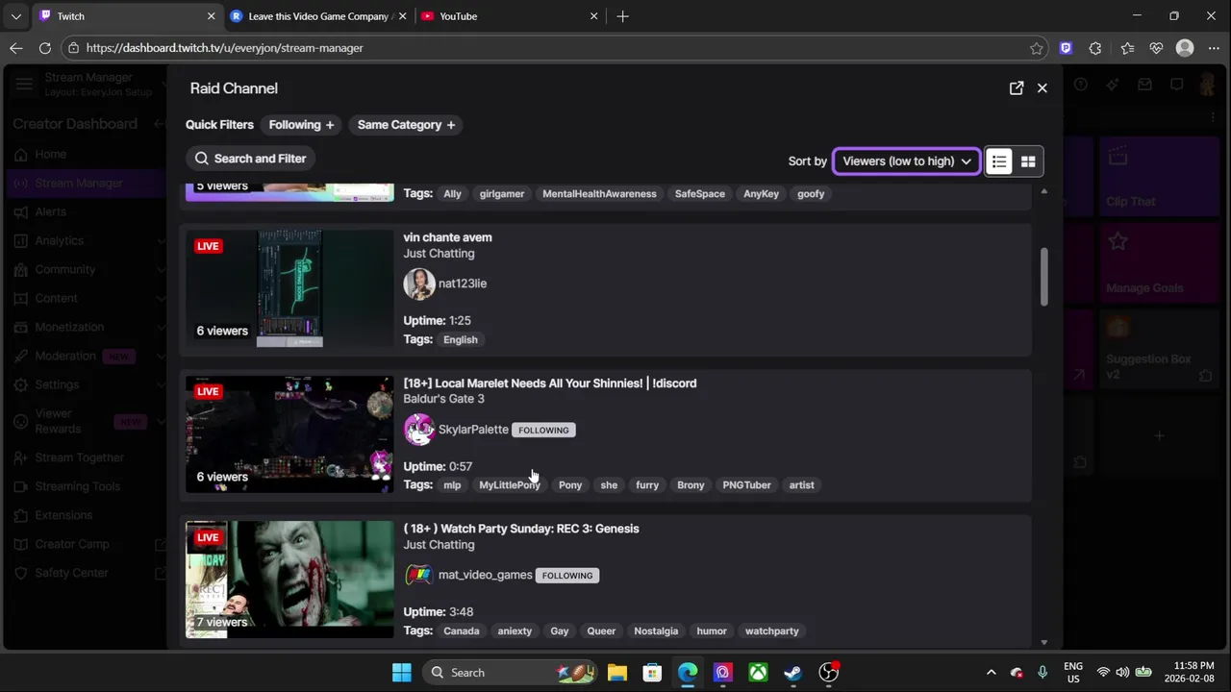Open the tab actions menu
Image resolution: width=1231 pixels, height=692 pixels.
[15, 16]
